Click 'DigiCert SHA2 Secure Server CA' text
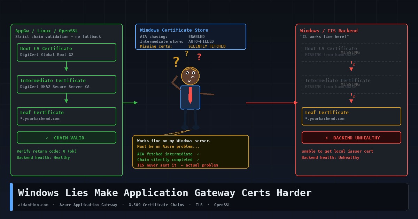The width and height of the screenshot is (418, 219). [55, 87]
